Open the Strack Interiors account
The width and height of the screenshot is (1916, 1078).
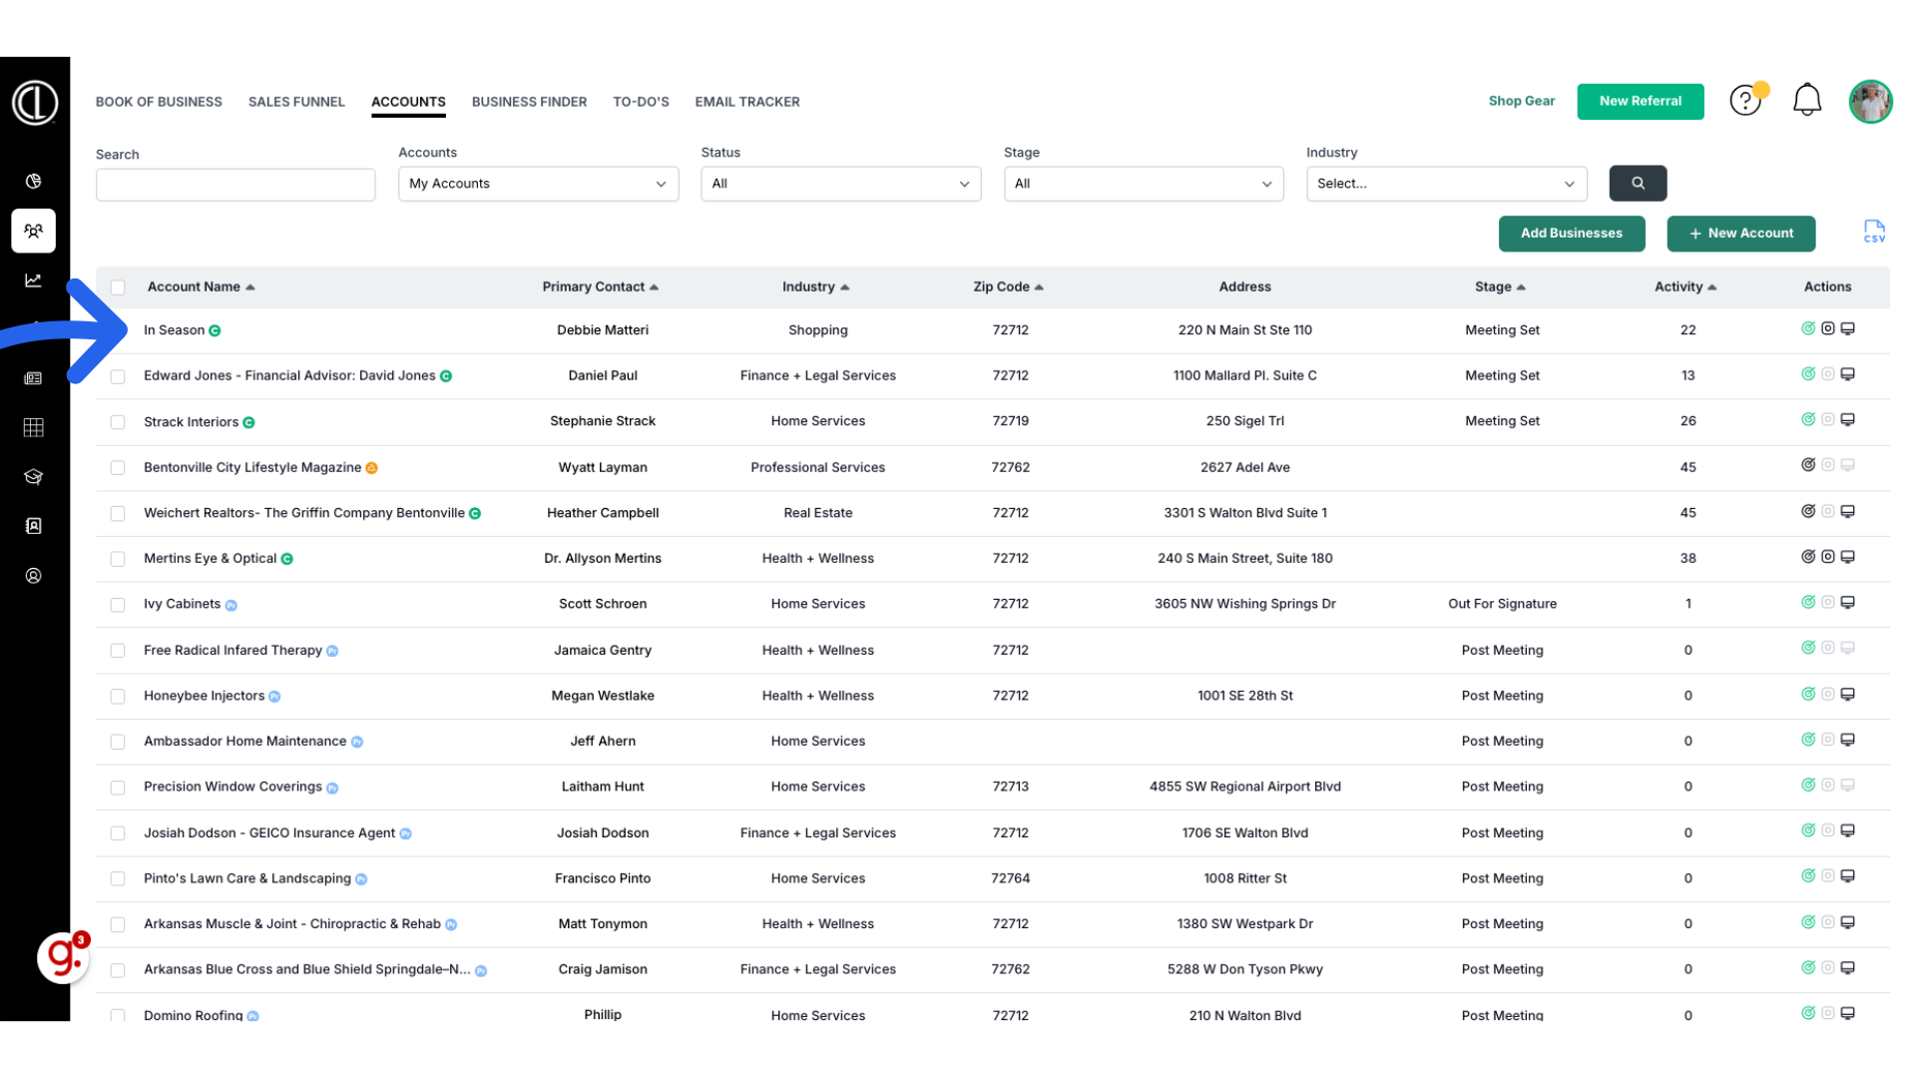pos(191,422)
